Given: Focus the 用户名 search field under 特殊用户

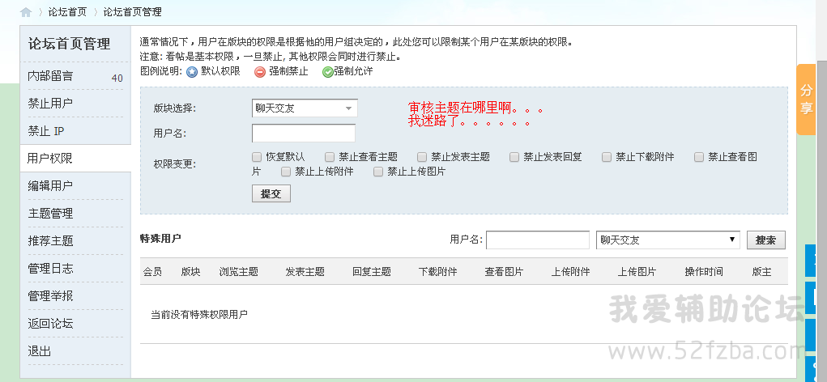Looking at the screenshot, I should pyautogui.click(x=538, y=240).
